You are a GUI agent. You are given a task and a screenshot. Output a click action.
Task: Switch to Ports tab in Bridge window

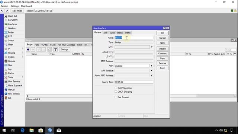(37, 45)
